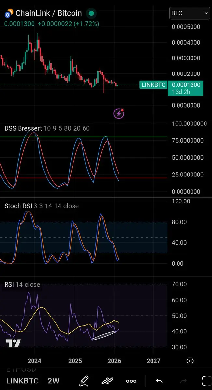The image size is (212, 390).
Task: Toggle fullscreen chart mode
Action: point(206,381)
